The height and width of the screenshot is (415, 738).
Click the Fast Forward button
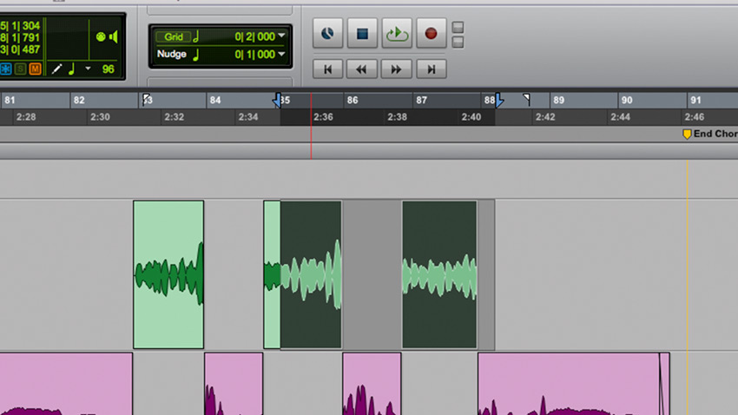pyautogui.click(x=396, y=69)
